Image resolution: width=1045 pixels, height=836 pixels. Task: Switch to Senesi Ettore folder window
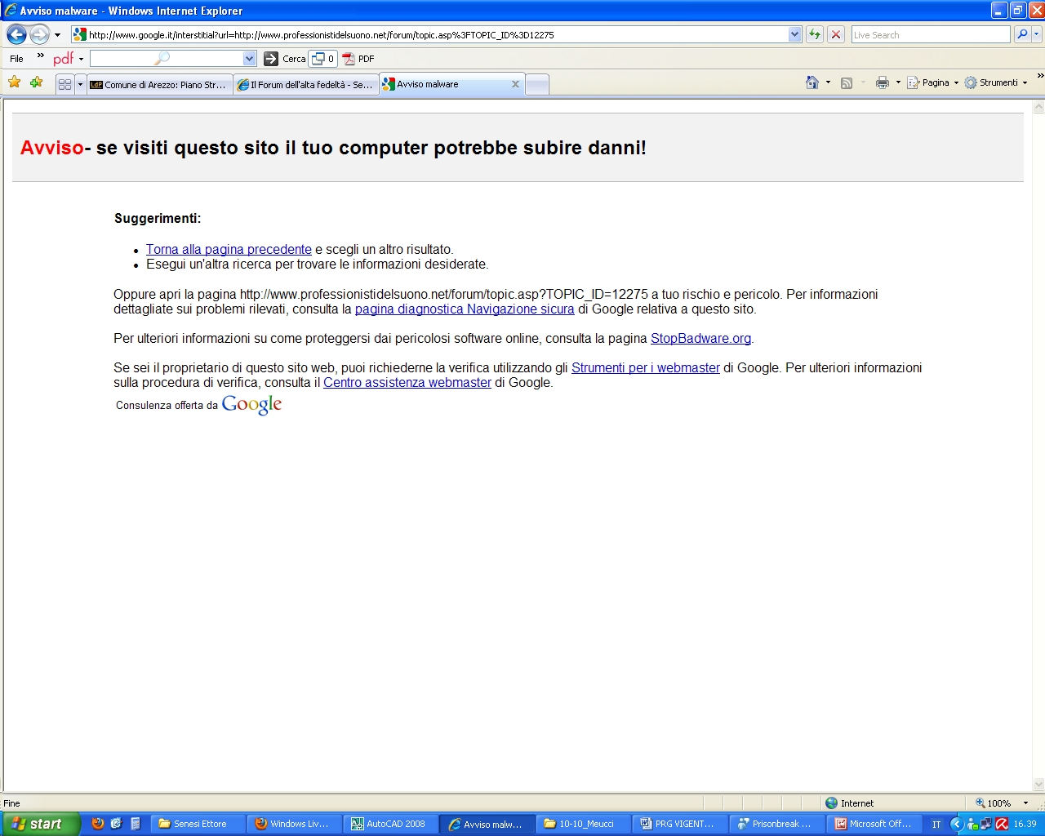(198, 824)
